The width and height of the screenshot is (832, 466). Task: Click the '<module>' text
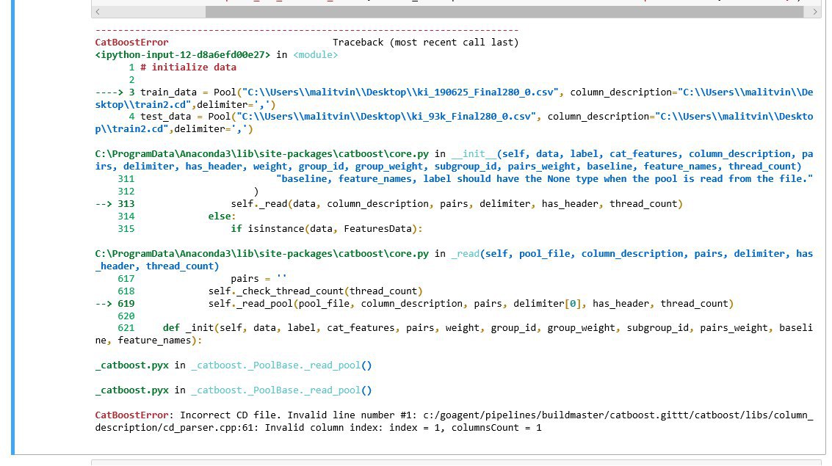click(315, 55)
